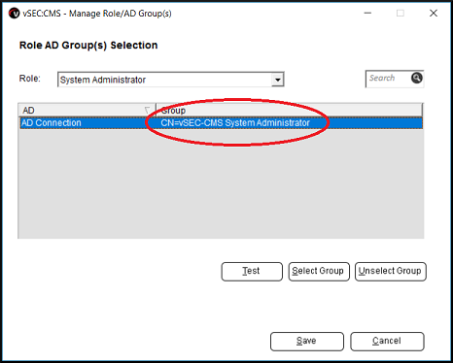Minimize the vSEC:CMS window

367,14
